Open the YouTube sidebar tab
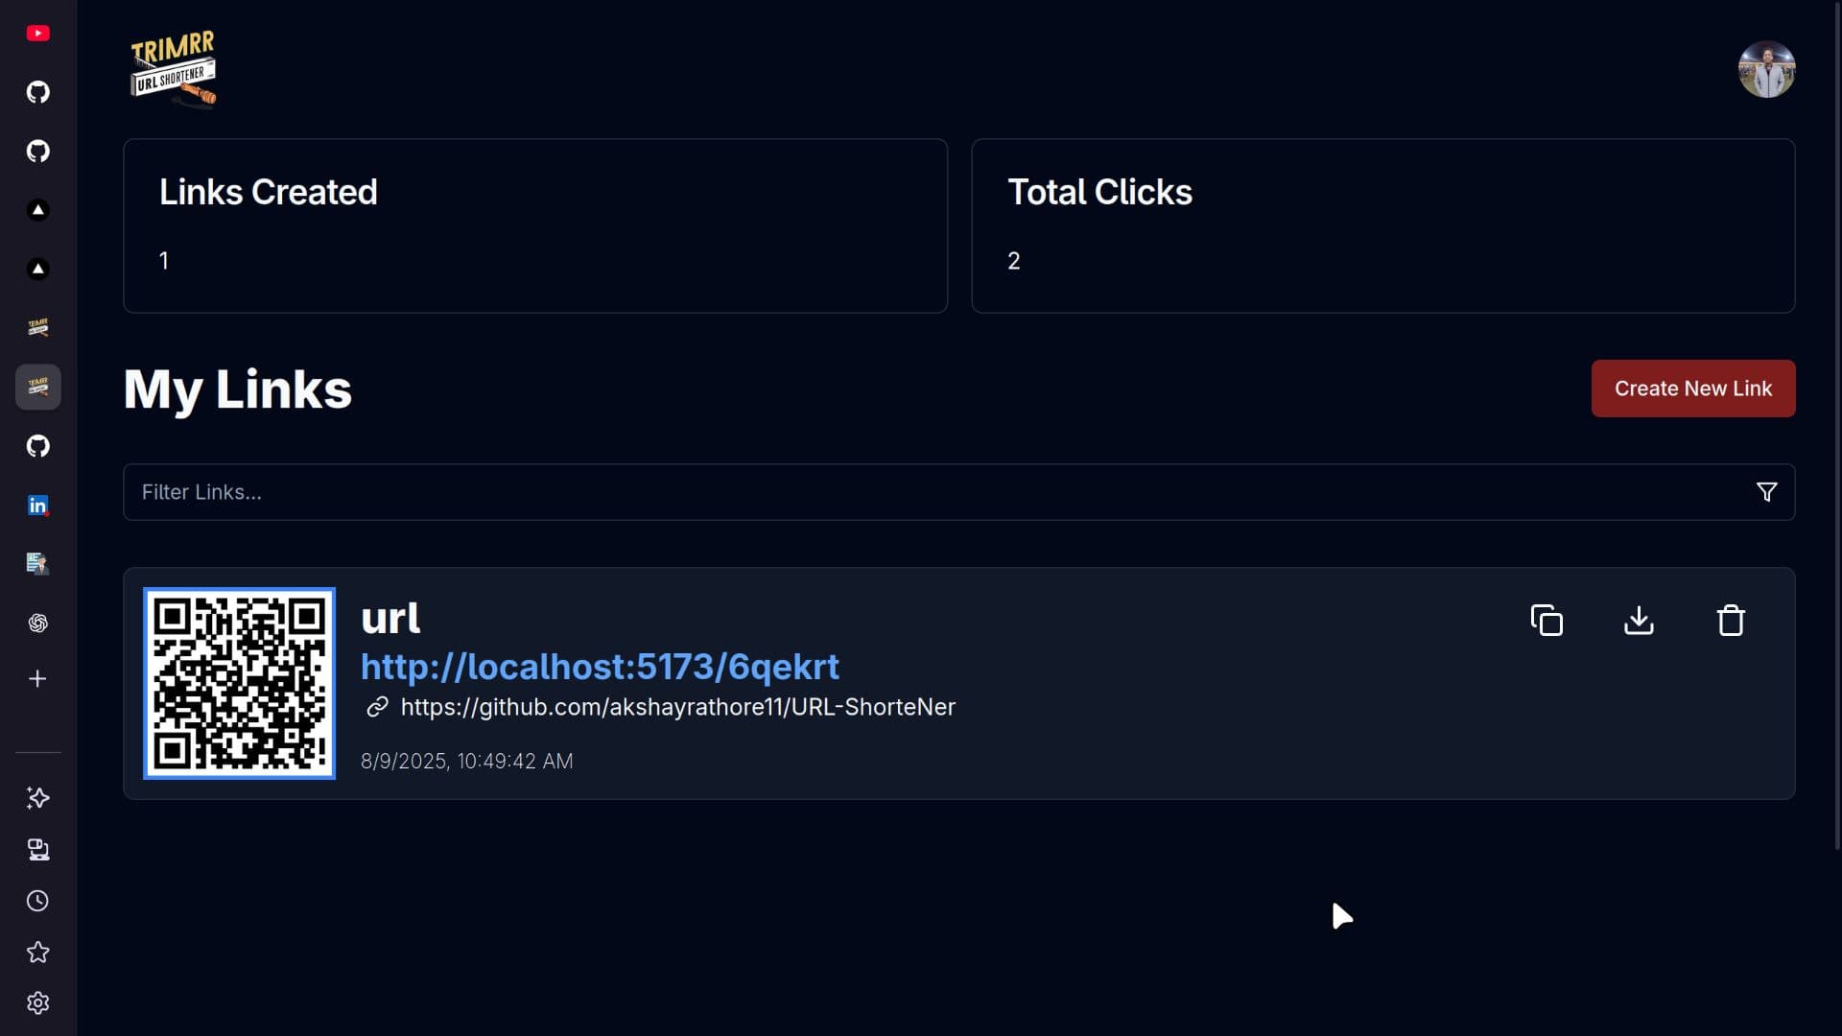Viewport: 1842px width, 1036px height. pyautogui.click(x=38, y=34)
